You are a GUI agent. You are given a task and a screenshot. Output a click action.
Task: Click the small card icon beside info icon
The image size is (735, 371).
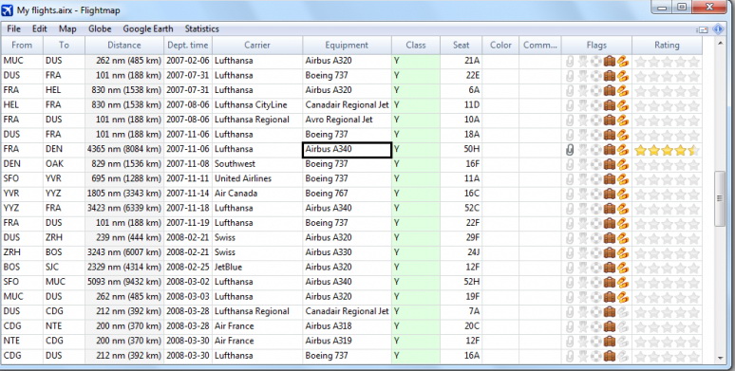coord(703,30)
